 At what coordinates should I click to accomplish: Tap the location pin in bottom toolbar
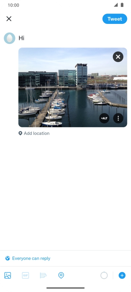(61, 275)
